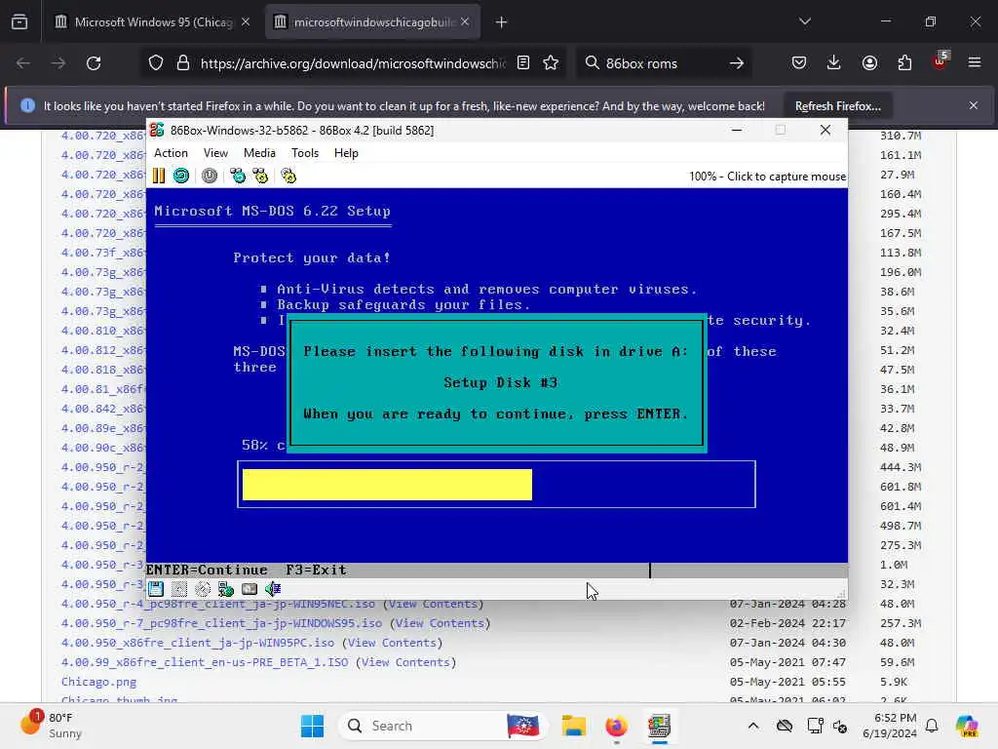
Task: Open a new Firefox tab
Action: point(502,22)
